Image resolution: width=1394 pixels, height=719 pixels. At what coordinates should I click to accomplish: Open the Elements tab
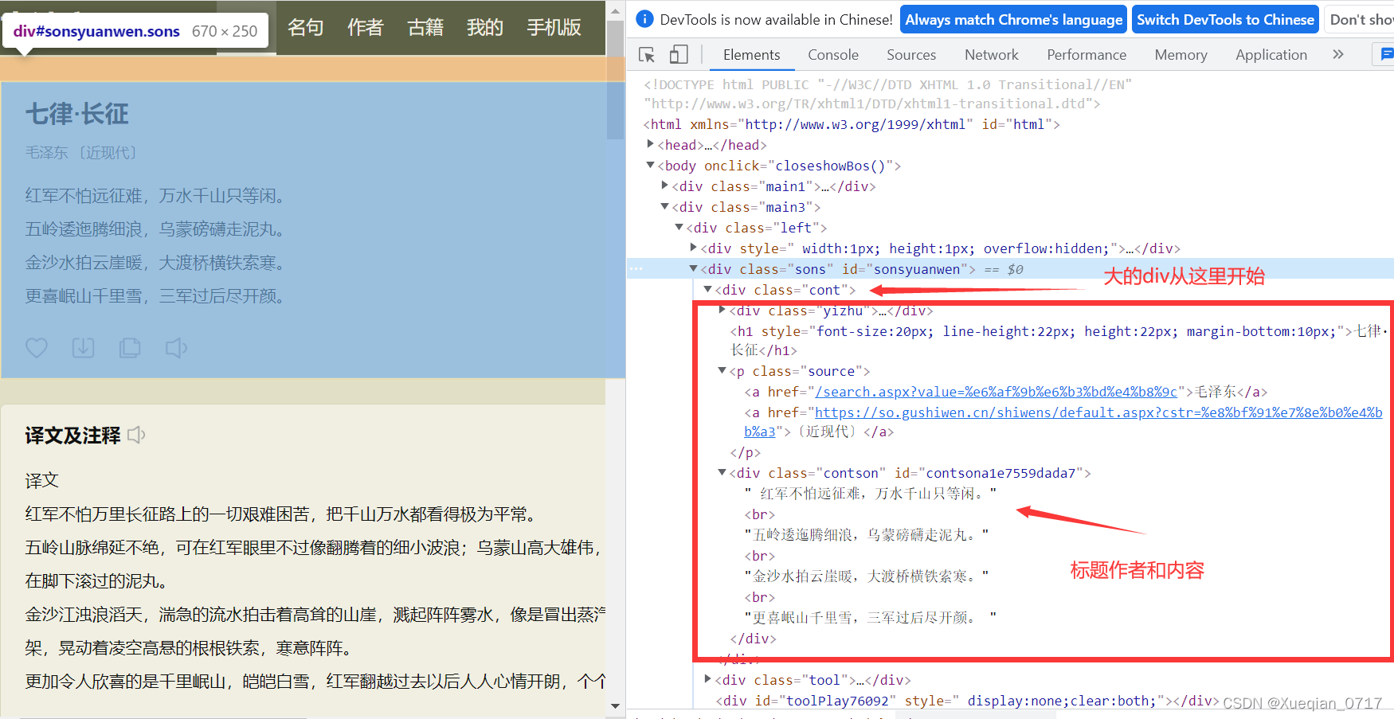tap(751, 55)
